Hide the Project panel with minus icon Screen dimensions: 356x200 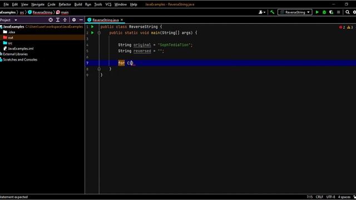pos(81,20)
